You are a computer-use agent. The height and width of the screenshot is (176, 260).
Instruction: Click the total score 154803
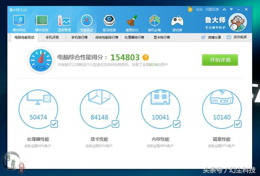pos(125,58)
